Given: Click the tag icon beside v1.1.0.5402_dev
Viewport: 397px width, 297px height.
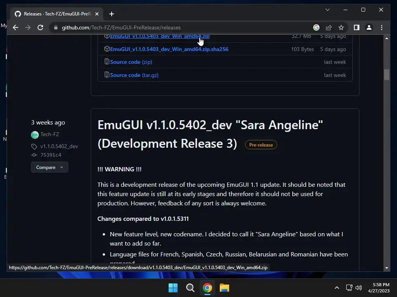Looking at the screenshot, I should (34, 147).
